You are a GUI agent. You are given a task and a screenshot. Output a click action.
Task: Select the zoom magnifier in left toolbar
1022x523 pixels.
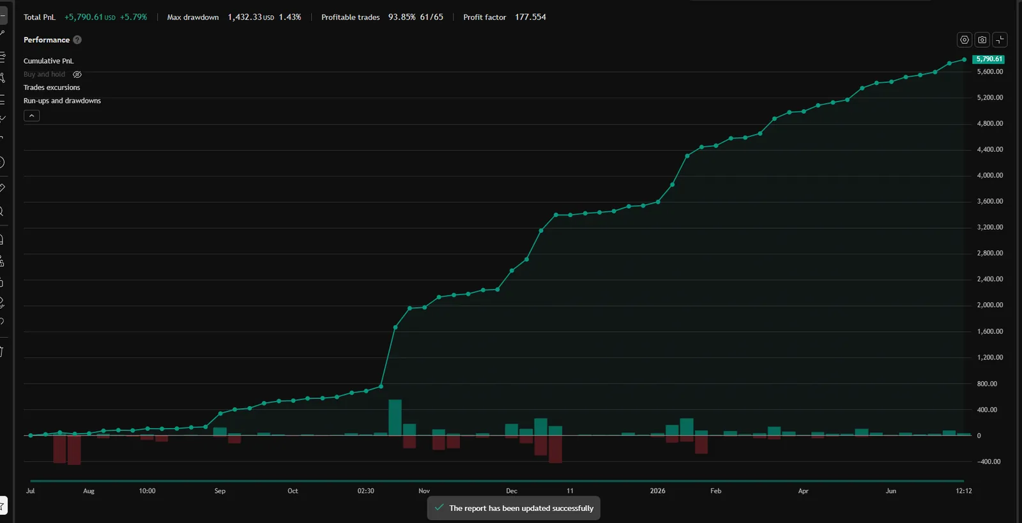pyautogui.click(x=2, y=211)
